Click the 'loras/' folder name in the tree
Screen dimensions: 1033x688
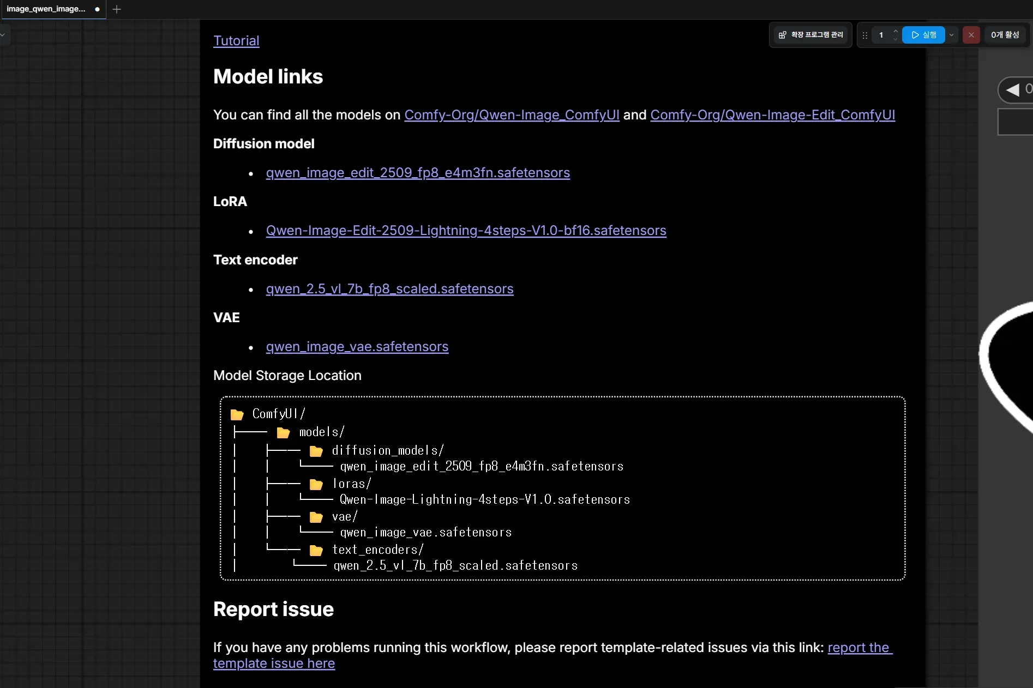point(352,484)
